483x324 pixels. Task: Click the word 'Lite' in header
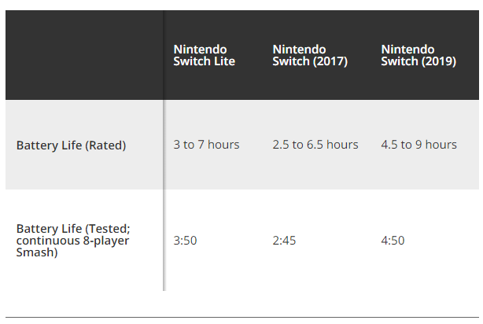pos(224,61)
